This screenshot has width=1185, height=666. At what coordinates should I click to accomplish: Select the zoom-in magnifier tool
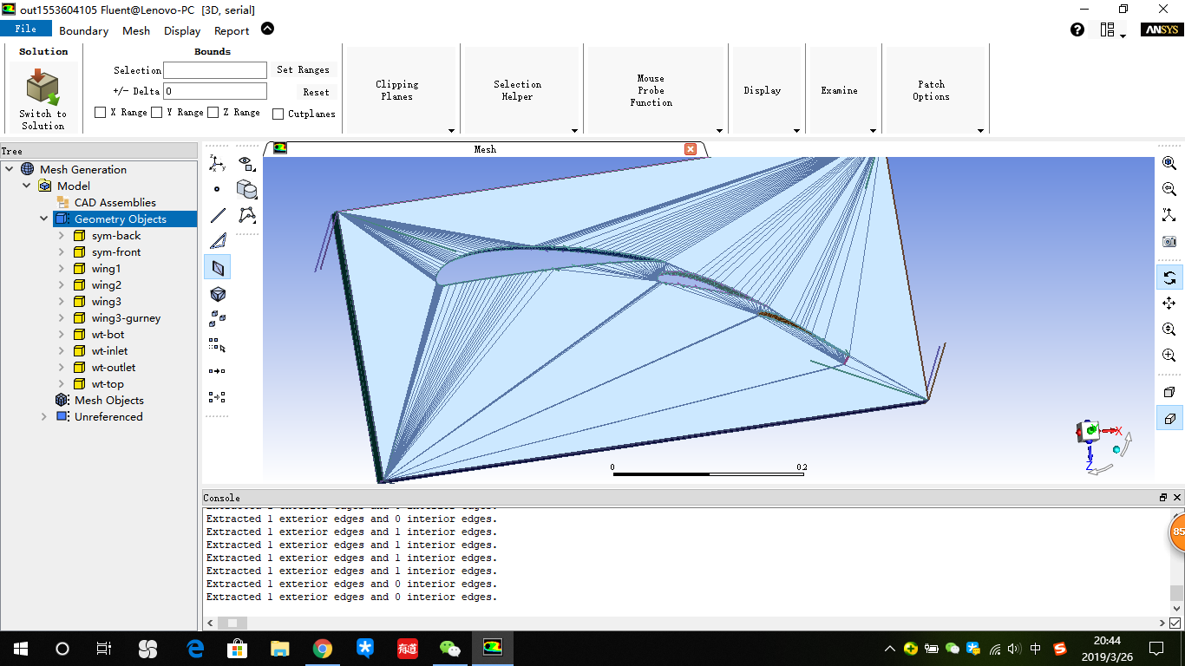(1169, 355)
